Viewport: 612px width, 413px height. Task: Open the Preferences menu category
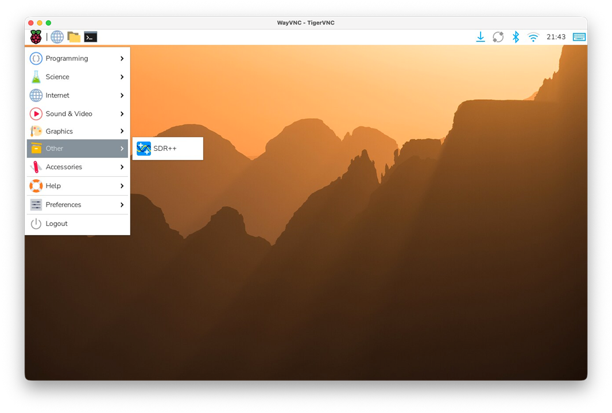(78, 205)
